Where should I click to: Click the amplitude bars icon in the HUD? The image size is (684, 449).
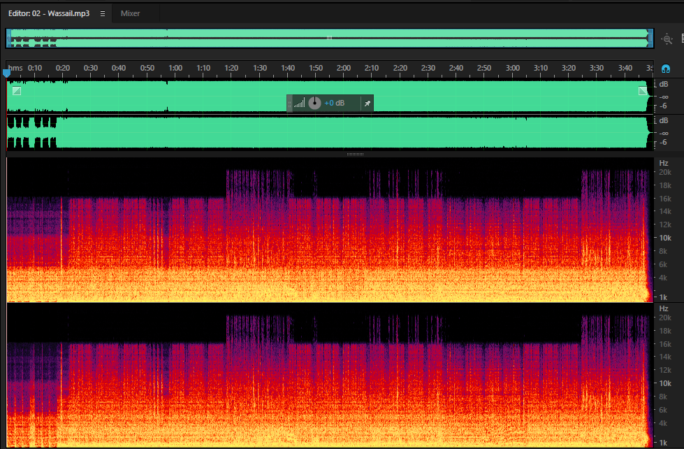(x=299, y=104)
